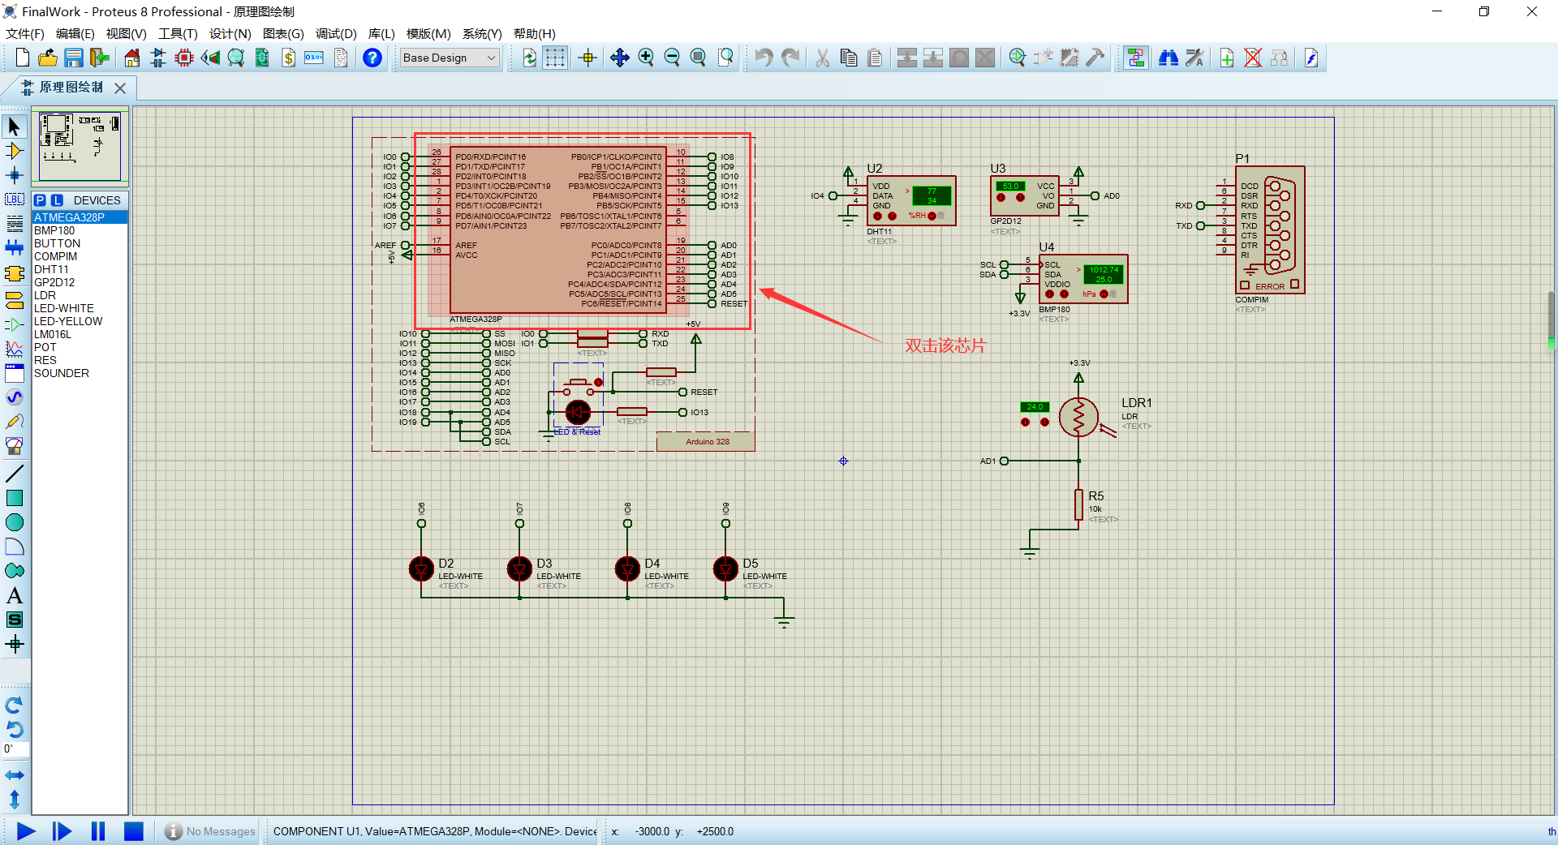Click the Zoom In magnifier icon

tap(646, 58)
